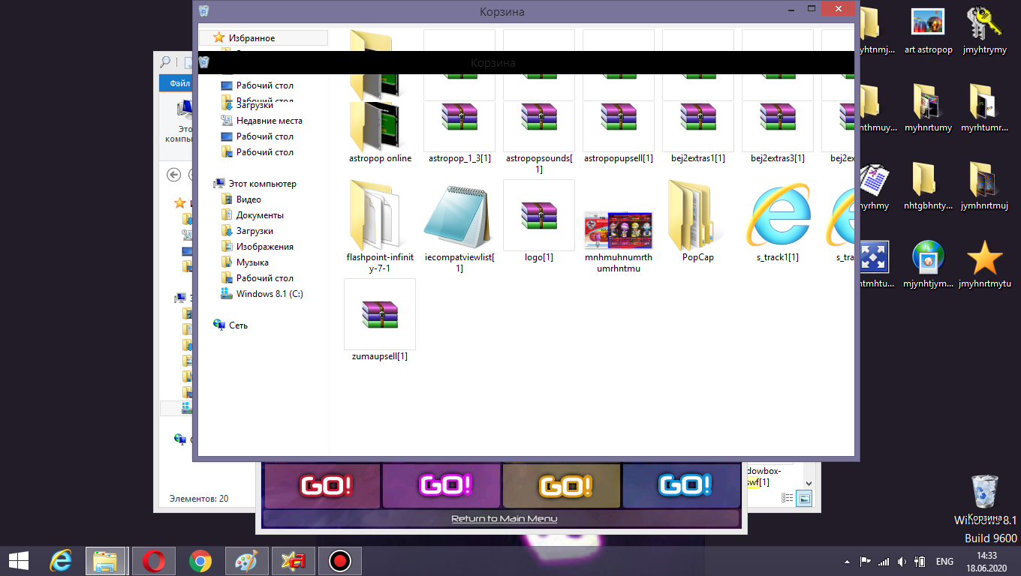Launch Opera from the taskbar
The height and width of the screenshot is (576, 1021).
(x=154, y=560)
